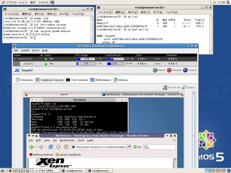
Task: Click the show desktop icon in bottom panel
Action: 2,171
